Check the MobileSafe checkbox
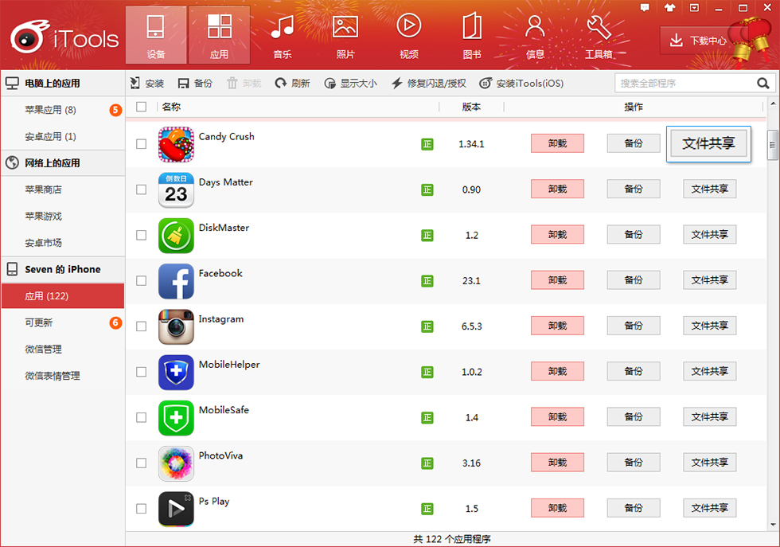The image size is (780, 547). pyautogui.click(x=142, y=417)
